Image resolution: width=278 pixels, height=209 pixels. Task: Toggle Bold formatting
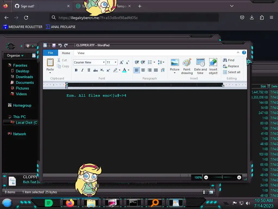point(76,70)
